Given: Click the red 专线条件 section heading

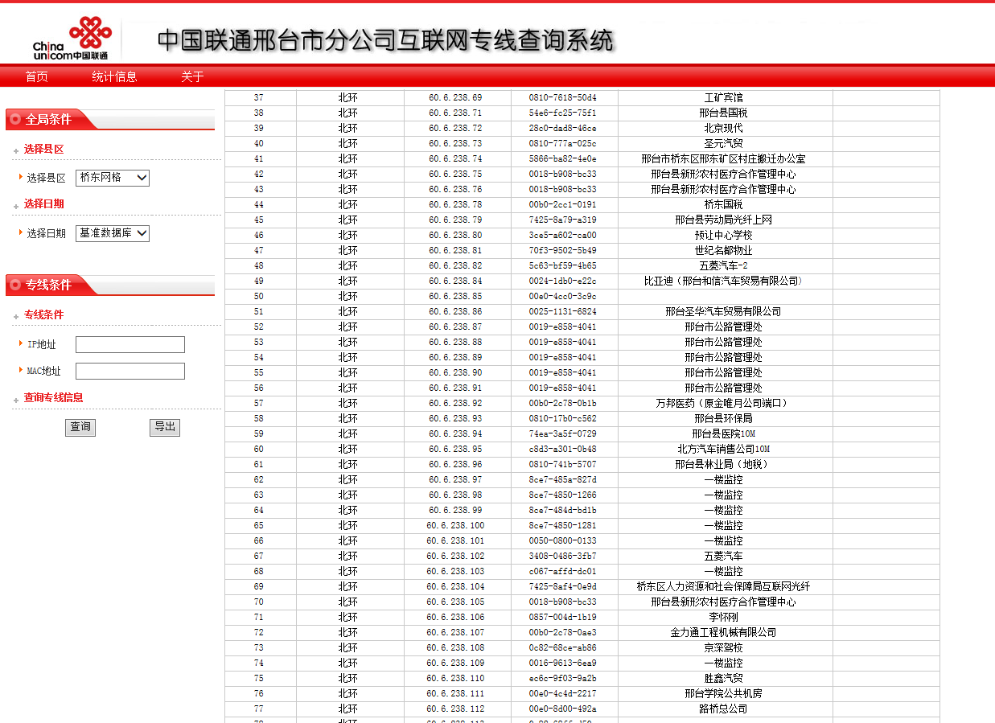Looking at the screenshot, I should click(x=43, y=314).
